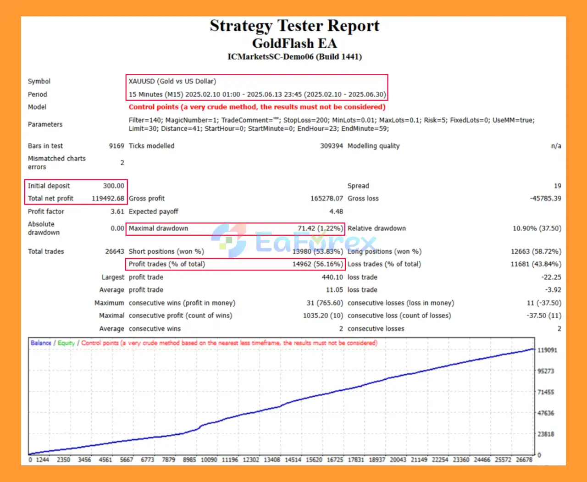Select the Profit trades highlighted row
587x482 pixels.
[235, 264]
